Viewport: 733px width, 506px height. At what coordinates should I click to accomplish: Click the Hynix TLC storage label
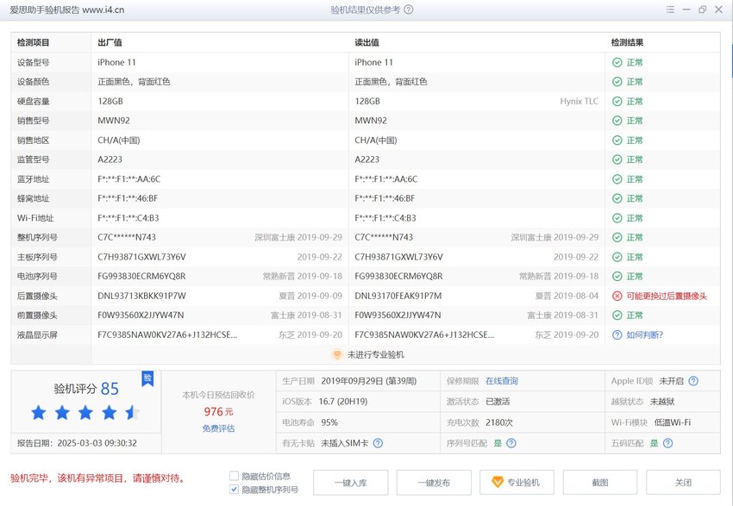580,102
